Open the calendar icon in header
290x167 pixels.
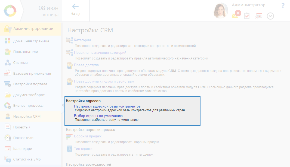(258, 16)
